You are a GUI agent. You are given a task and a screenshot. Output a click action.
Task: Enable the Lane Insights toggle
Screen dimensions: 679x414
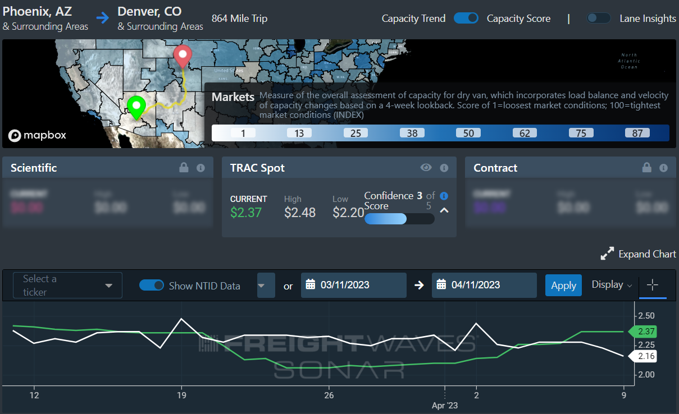click(599, 18)
